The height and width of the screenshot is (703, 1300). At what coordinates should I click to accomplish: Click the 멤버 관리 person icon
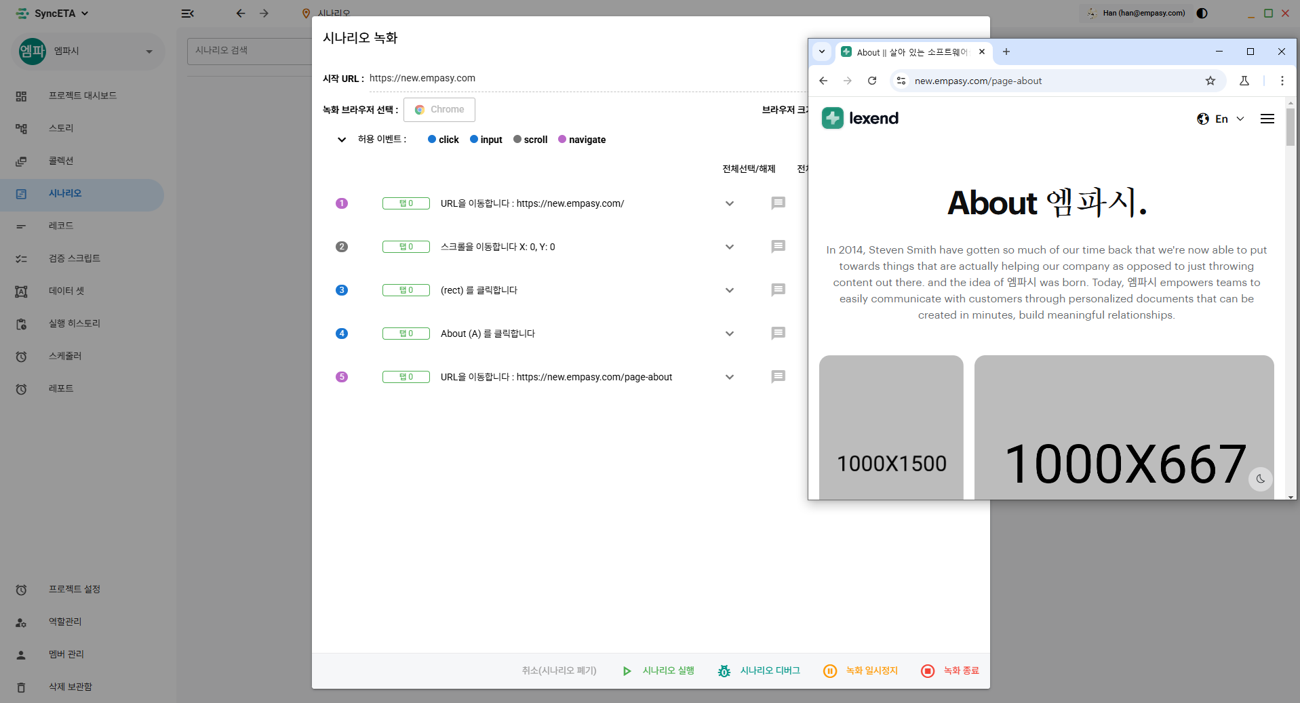pyautogui.click(x=21, y=655)
